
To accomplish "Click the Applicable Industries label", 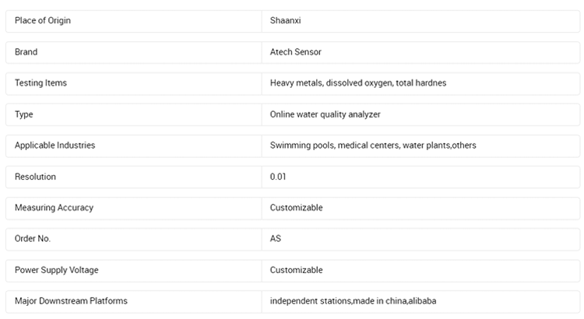I will (55, 145).
